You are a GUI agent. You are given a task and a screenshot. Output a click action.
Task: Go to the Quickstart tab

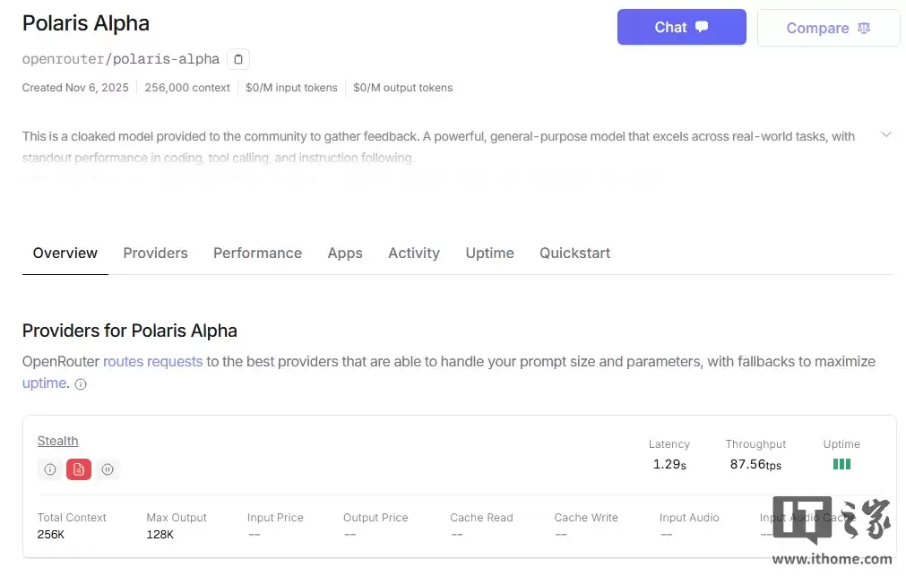pos(574,253)
